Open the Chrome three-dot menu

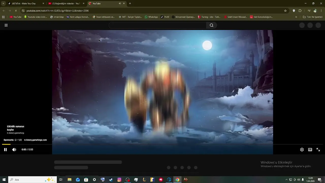click(321, 11)
